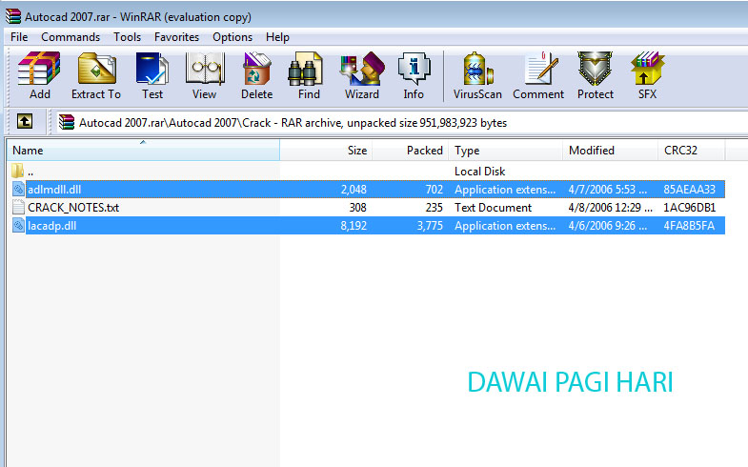Viewport: 748px width, 467px height.
Task: Open the Help menu
Action: point(277,37)
